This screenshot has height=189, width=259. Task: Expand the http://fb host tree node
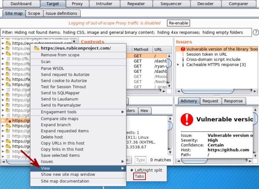point(3,59)
